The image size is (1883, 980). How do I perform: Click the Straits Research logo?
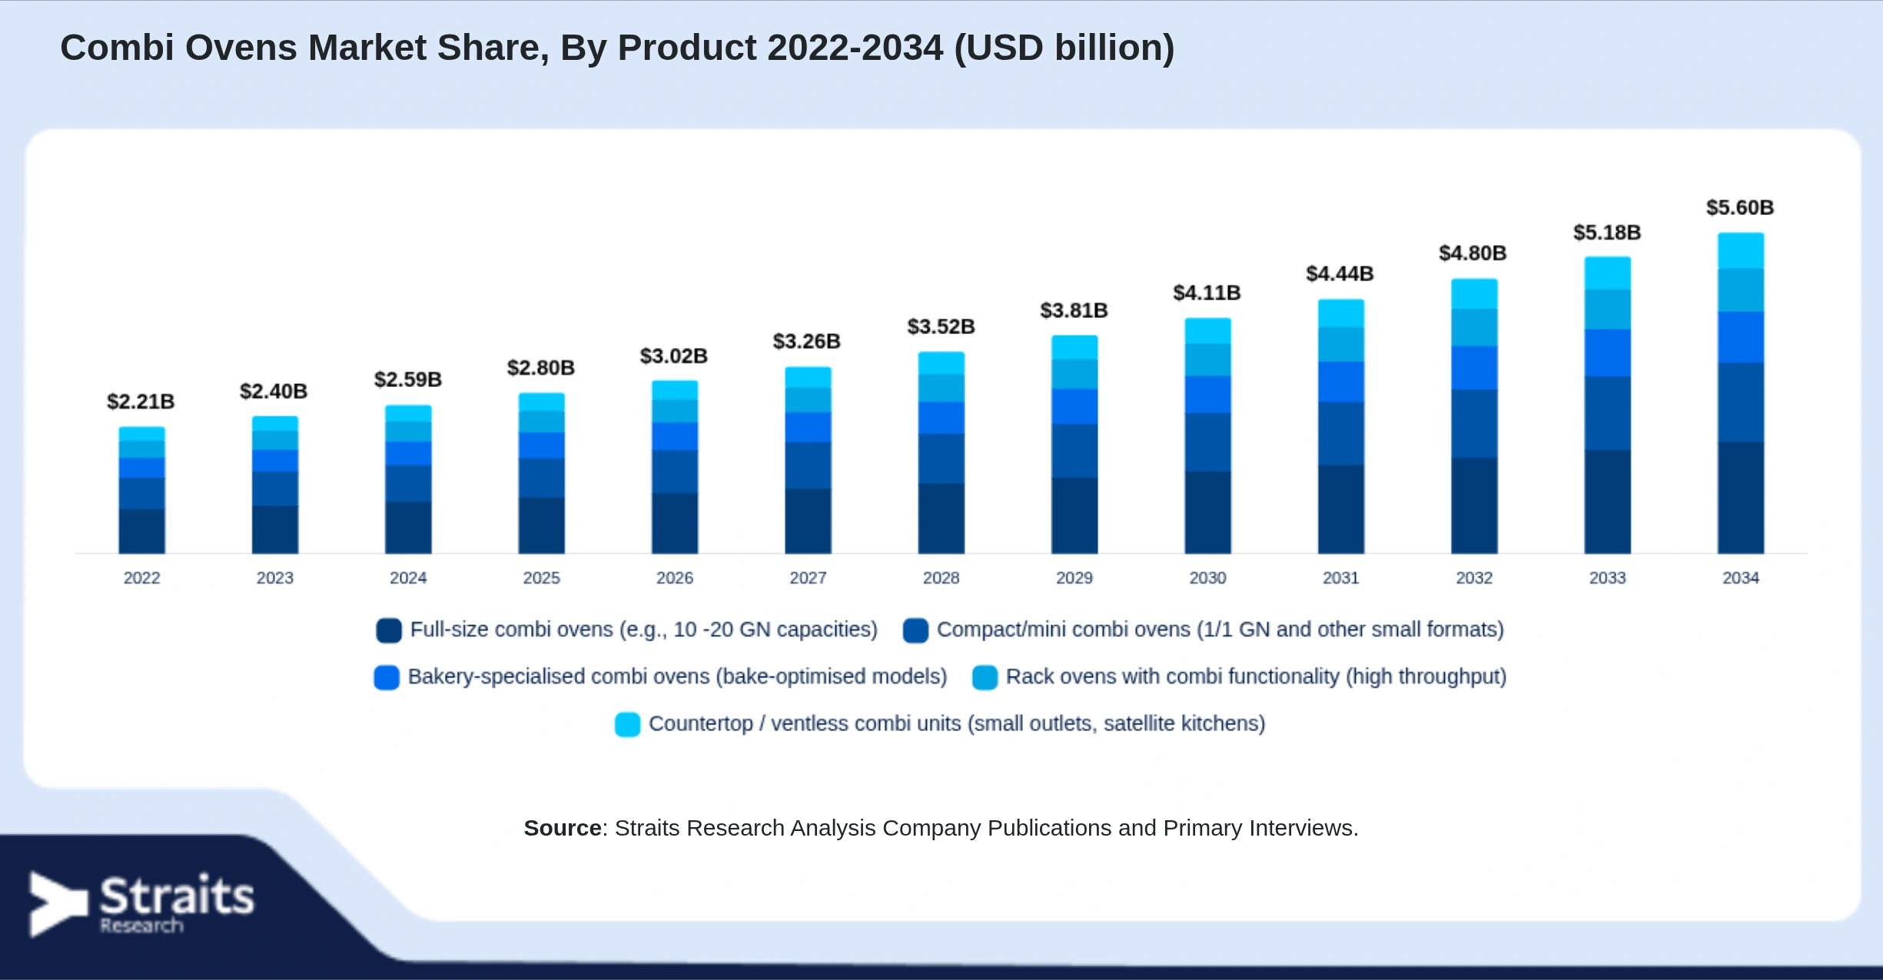point(141,904)
